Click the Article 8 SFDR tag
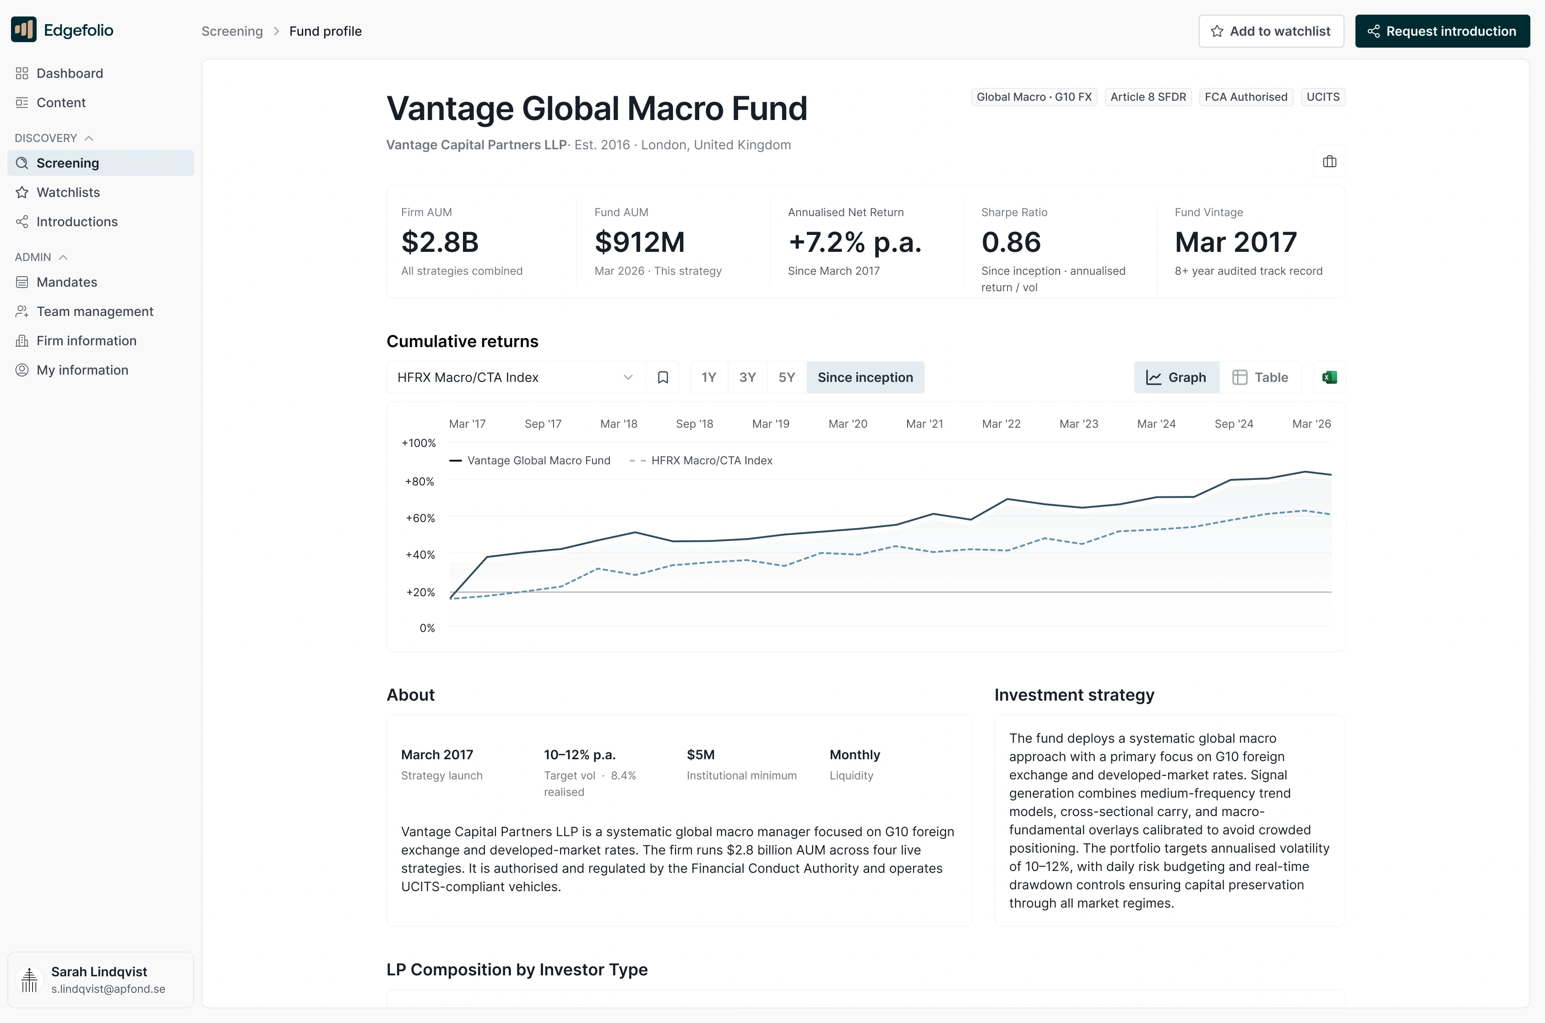Viewport: 1545px width, 1023px height. coord(1148,97)
